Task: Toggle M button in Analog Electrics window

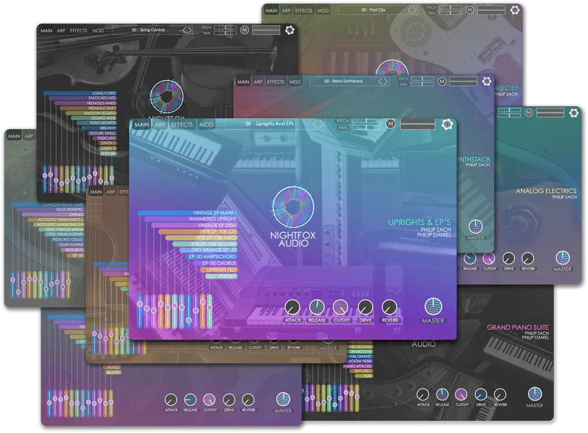Action: (529, 112)
